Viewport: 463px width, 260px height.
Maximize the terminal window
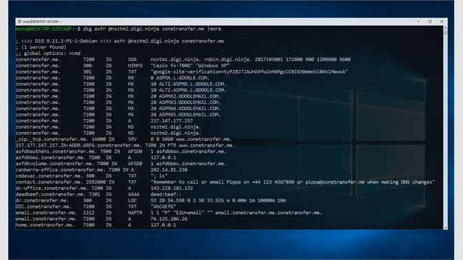(x=430, y=21)
